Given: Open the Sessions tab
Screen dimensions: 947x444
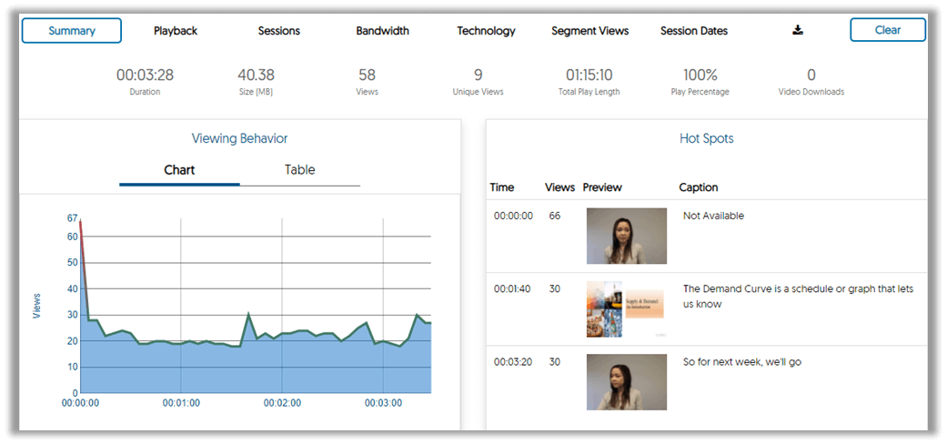Looking at the screenshot, I should pyautogui.click(x=279, y=31).
